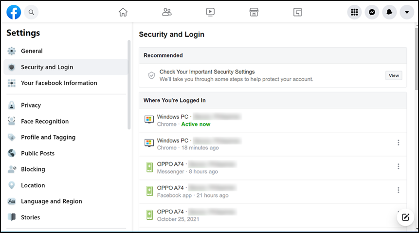The image size is (419, 233).
Task: Click the phone icon for Facebook app session
Action: 149,191
